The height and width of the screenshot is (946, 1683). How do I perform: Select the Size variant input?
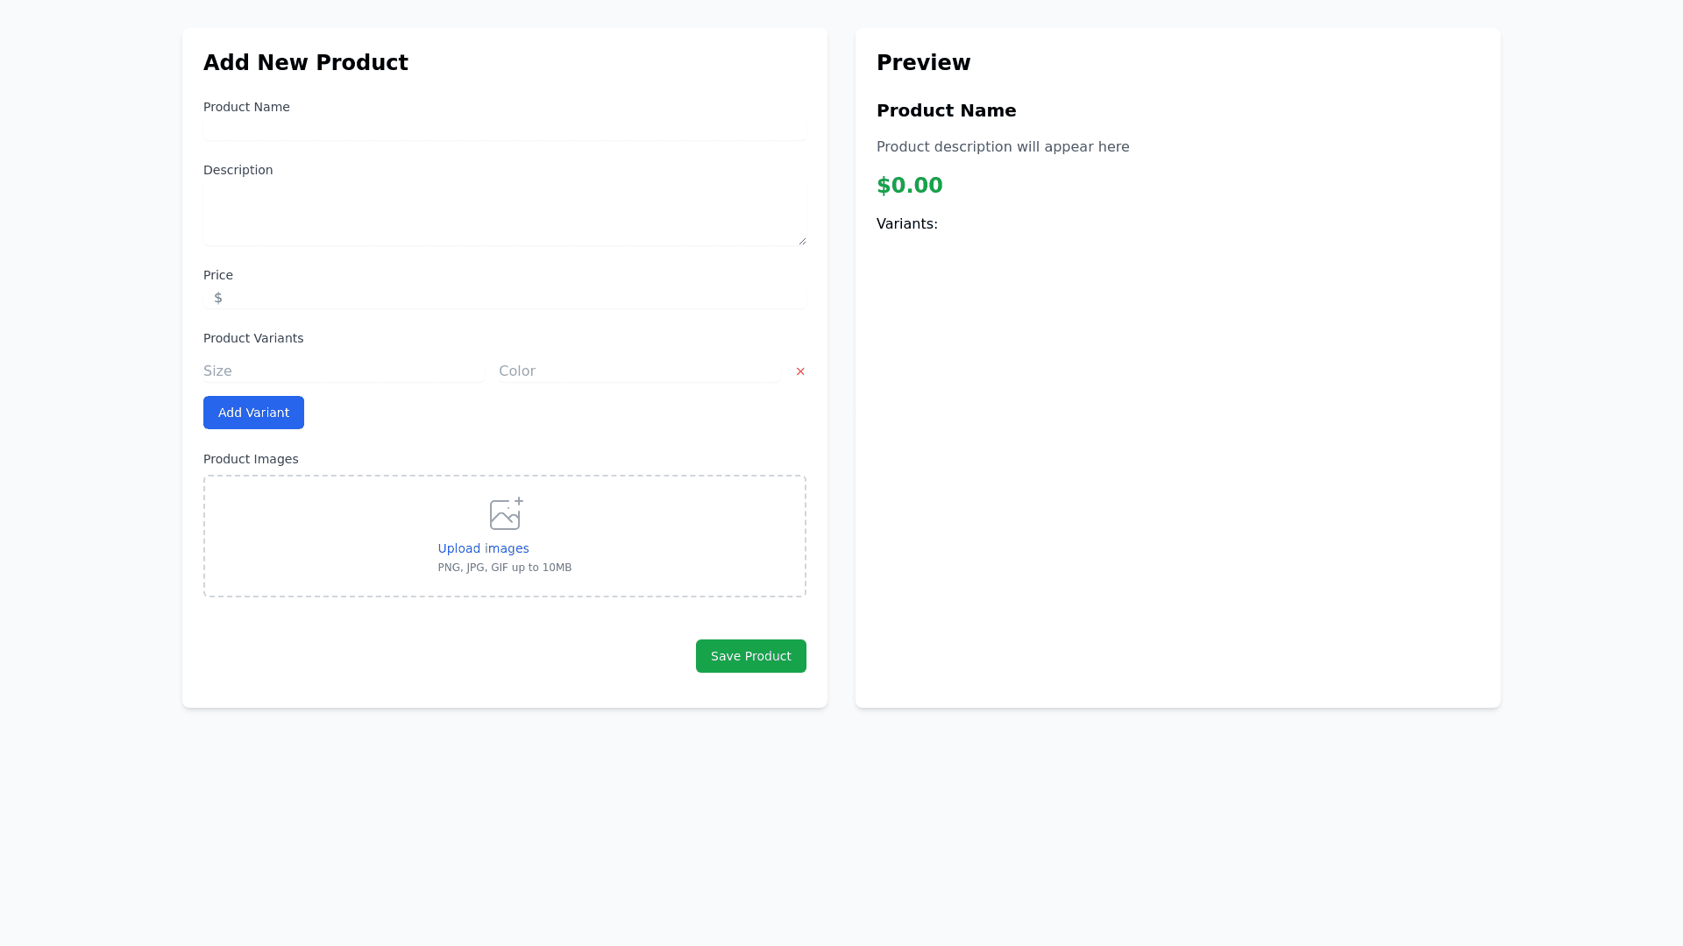point(343,371)
